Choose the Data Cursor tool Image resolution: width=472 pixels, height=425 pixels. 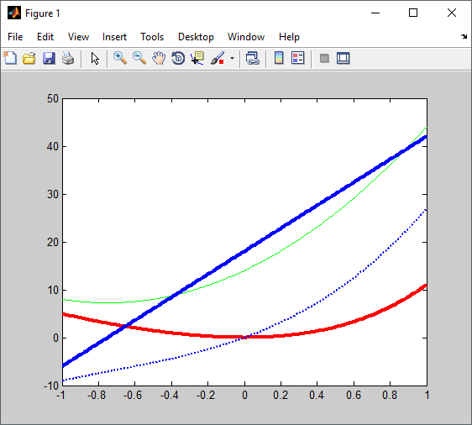197,58
